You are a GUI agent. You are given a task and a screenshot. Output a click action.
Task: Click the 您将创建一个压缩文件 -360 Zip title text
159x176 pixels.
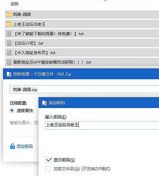[x=42, y=74]
